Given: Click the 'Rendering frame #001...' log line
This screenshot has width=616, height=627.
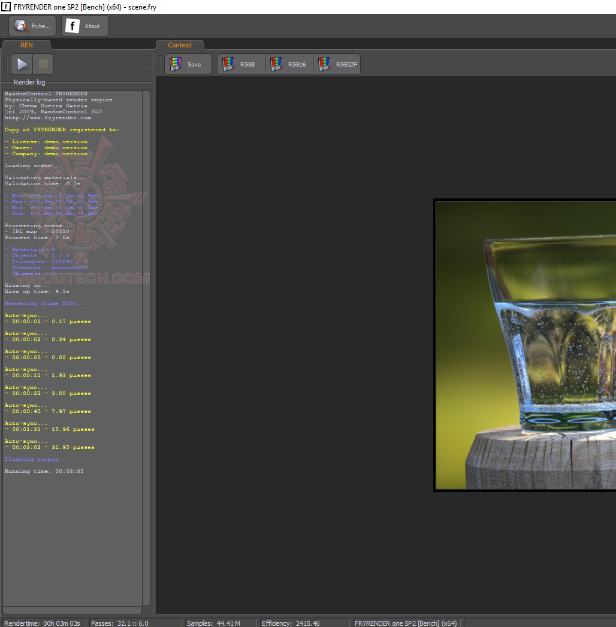Looking at the screenshot, I should 46,303.
